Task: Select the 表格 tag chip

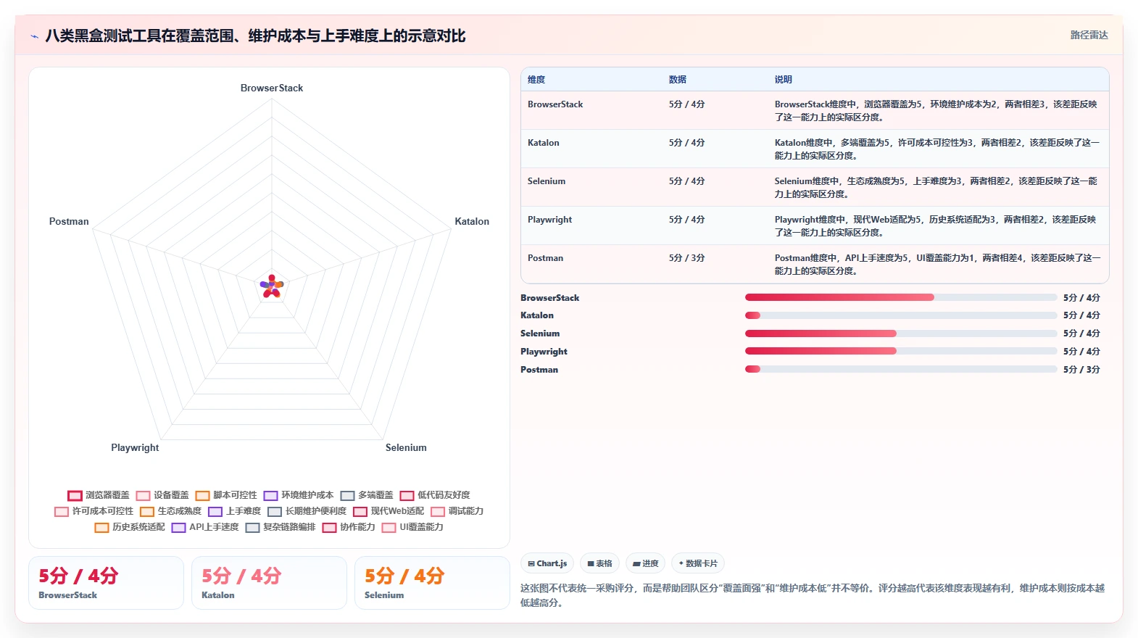Action: coord(599,563)
